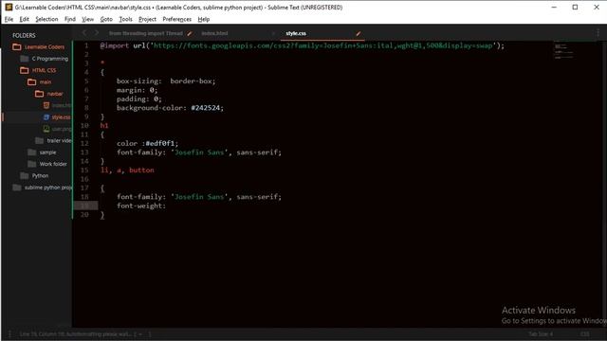Viewport: 607px width, 341px height.
Task: Open the Help menu
Action: (x=203, y=19)
